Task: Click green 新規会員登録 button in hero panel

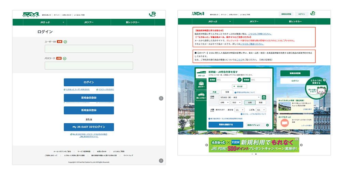Action: click(x=295, y=73)
